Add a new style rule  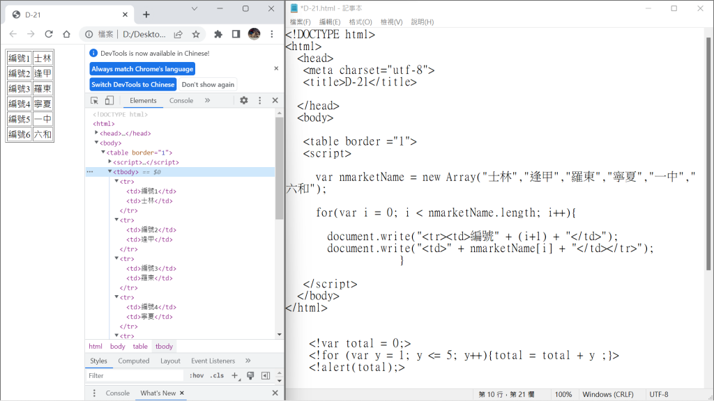click(235, 375)
